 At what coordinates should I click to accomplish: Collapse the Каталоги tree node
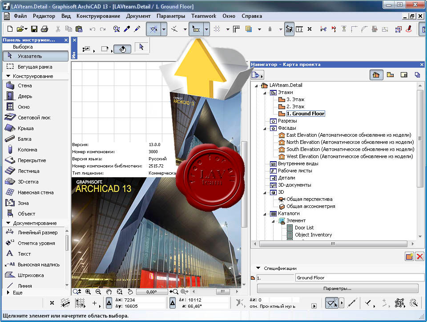265,214
